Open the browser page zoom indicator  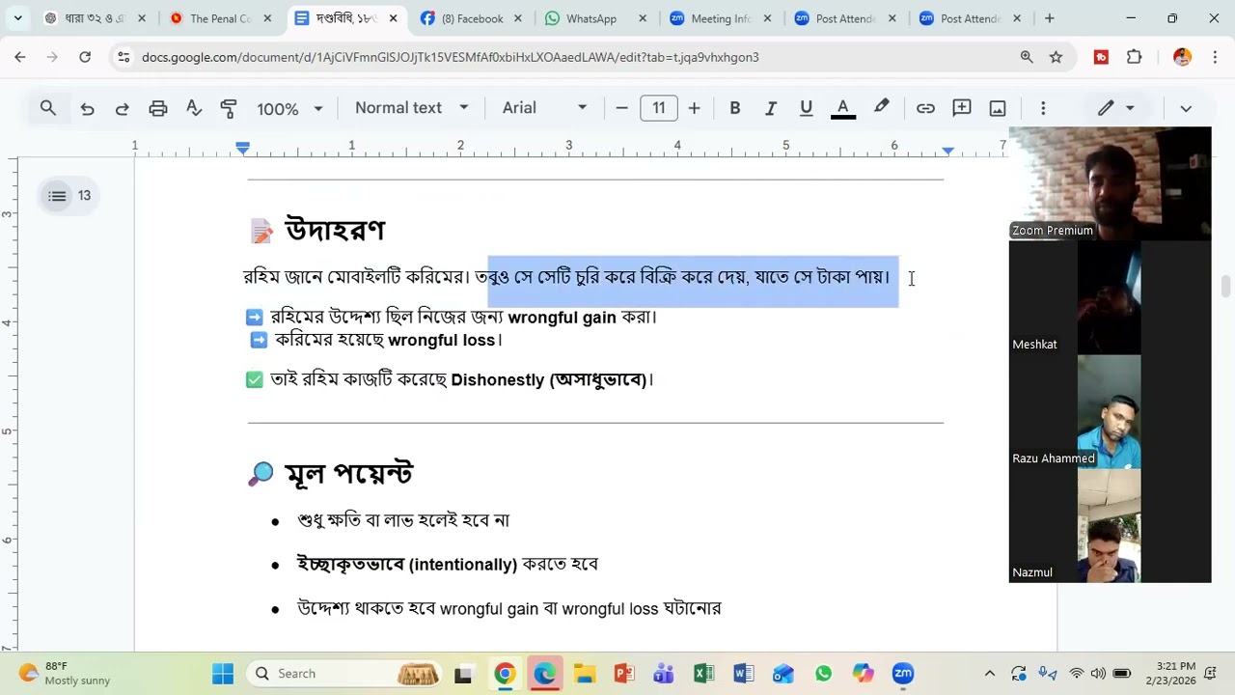click(x=1027, y=57)
